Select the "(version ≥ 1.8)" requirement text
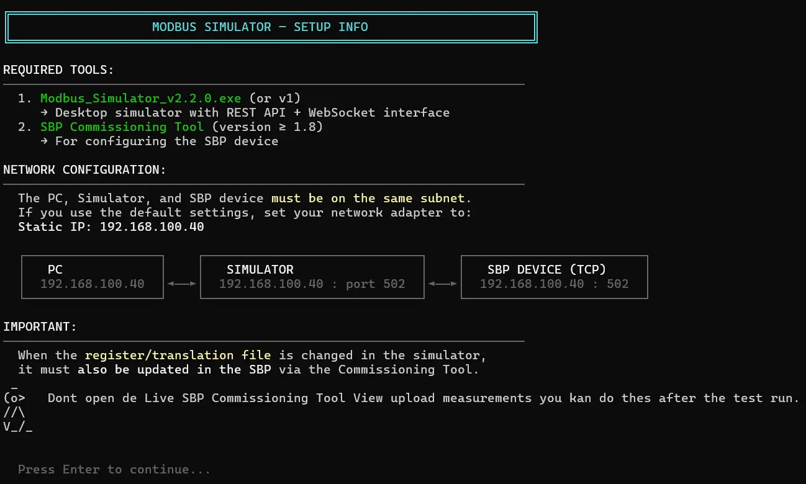 pyautogui.click(x=267, y=127)
